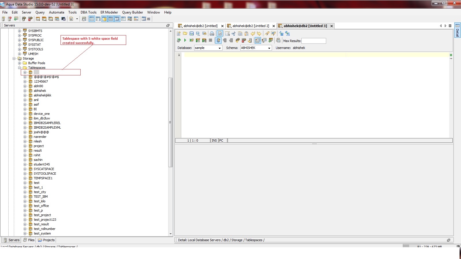The height and width of the screenshot is (259, 461).
Task: Expand the Buffer Pools node
Action: [20, 63]
